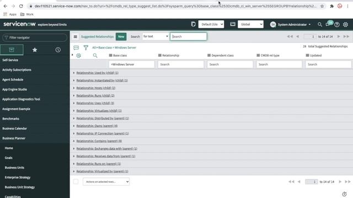Screen dimensions: 353x198
Task: Open the activity stream icon
Action: coord(76,48)
